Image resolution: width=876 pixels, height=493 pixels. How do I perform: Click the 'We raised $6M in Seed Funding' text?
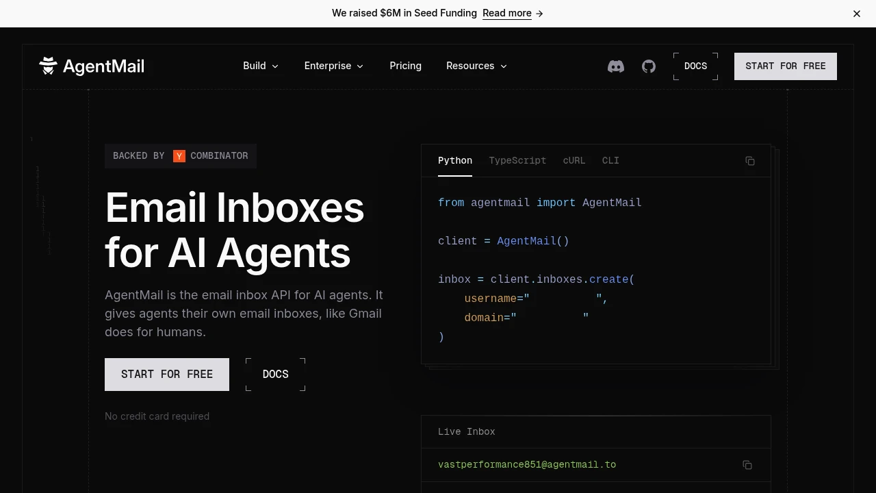[404, 13]
